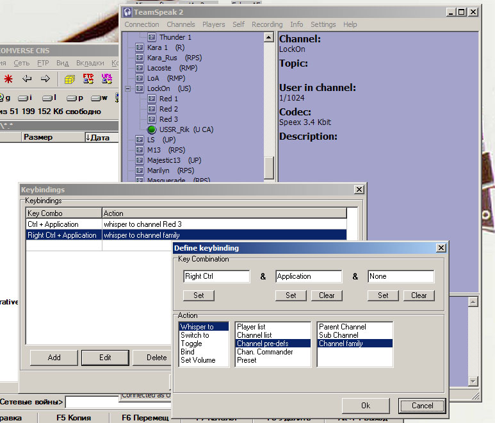Click Edit in Keybindings window

click(x=105, y=358)
